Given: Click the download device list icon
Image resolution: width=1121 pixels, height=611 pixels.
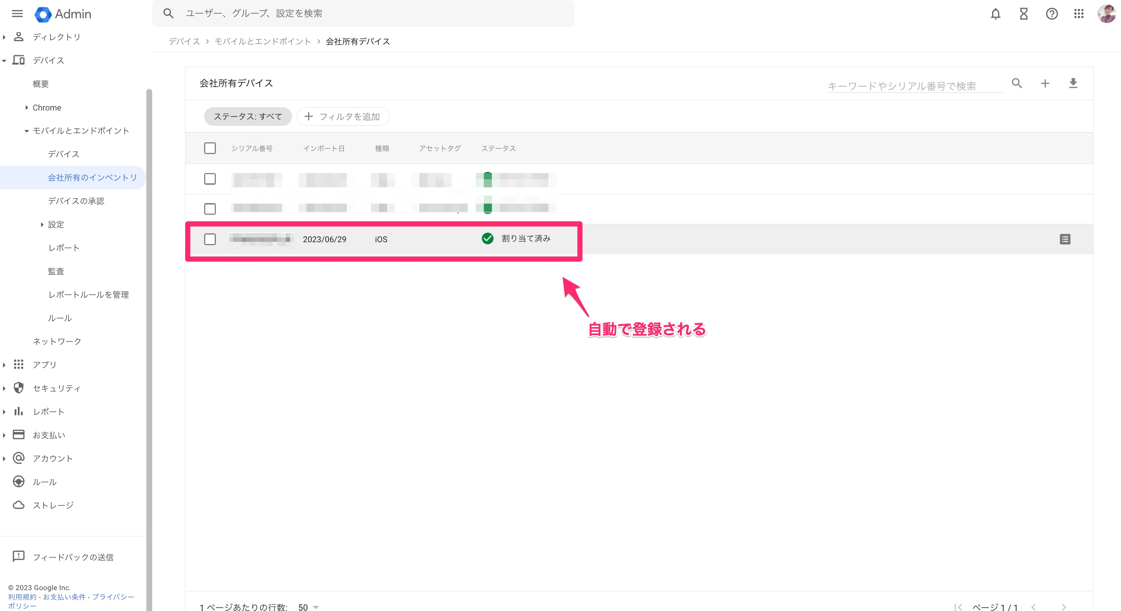Looking at the screenshot, I should 1073,83.
